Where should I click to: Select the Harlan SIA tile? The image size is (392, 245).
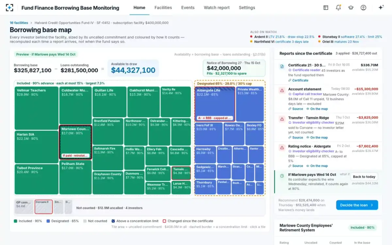pyautogui.click(x=37, y=147)
